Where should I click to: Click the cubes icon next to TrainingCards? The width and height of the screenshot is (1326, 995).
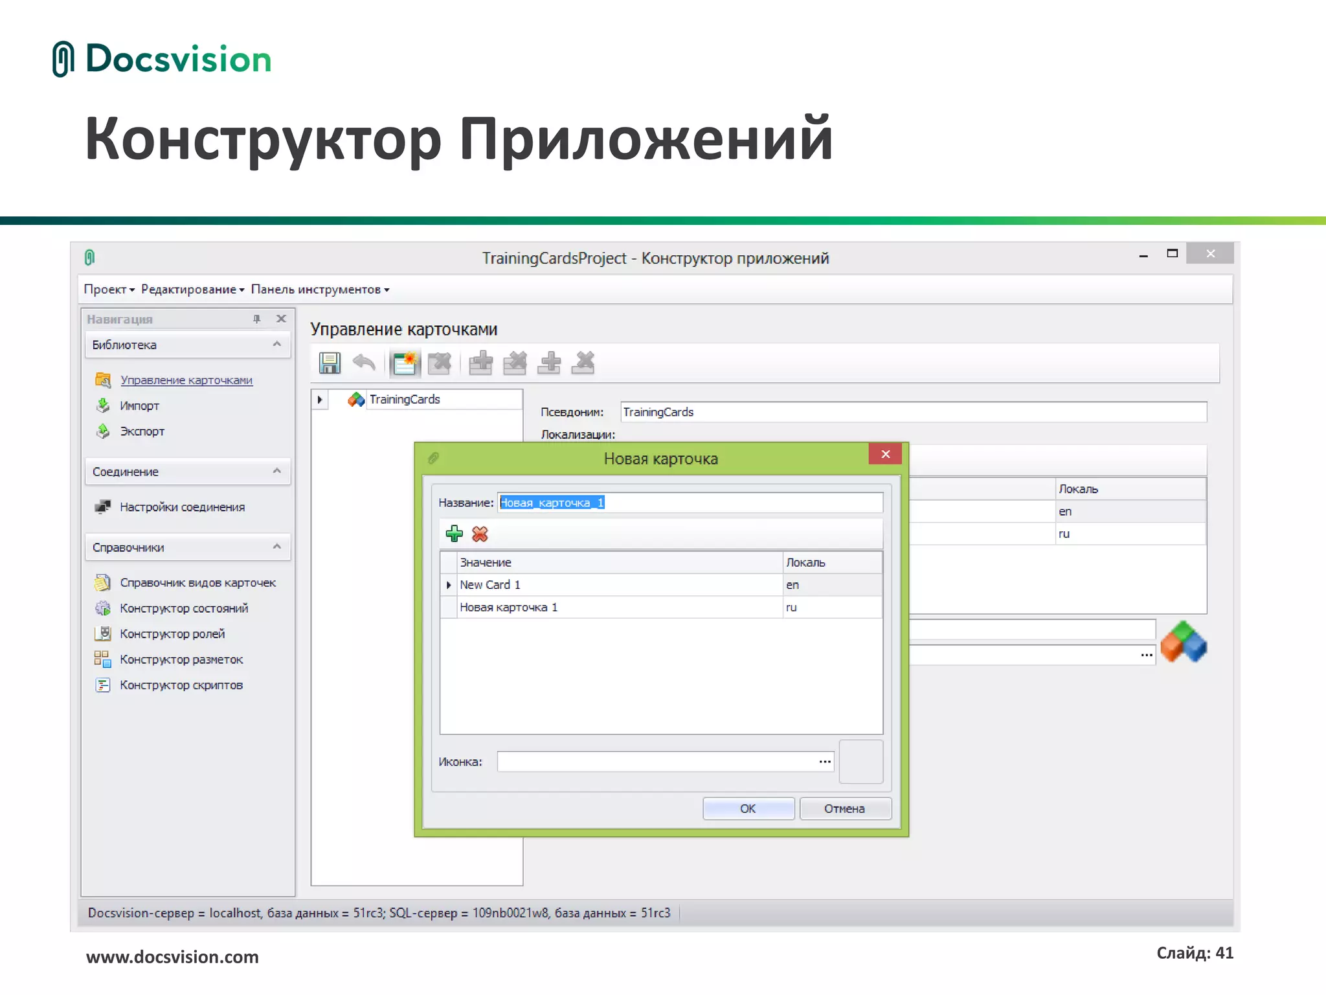coord(356,400)
